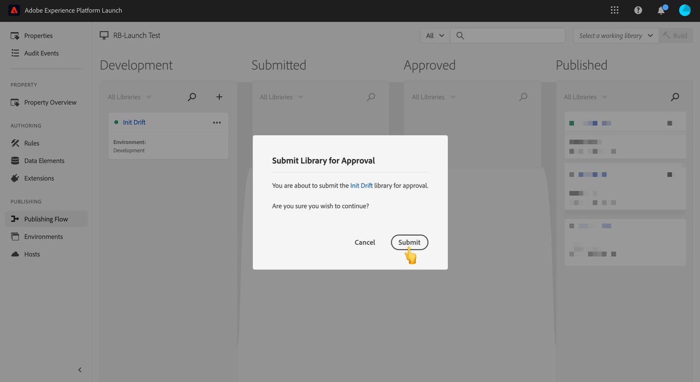Open Init Drift library options menu

pos(217,123)
